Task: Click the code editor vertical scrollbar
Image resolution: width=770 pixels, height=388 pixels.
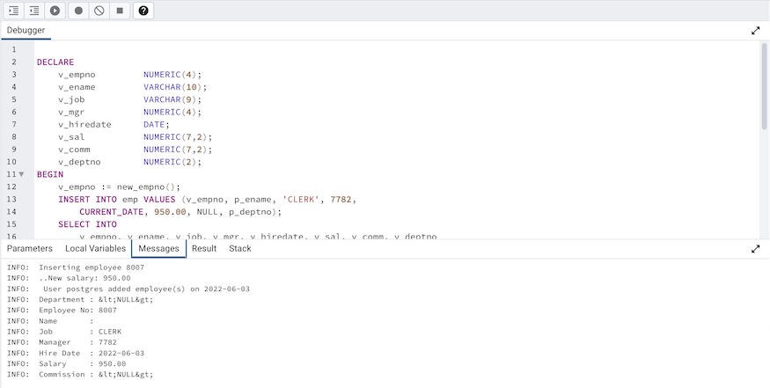Action: [x=764, y=88]
